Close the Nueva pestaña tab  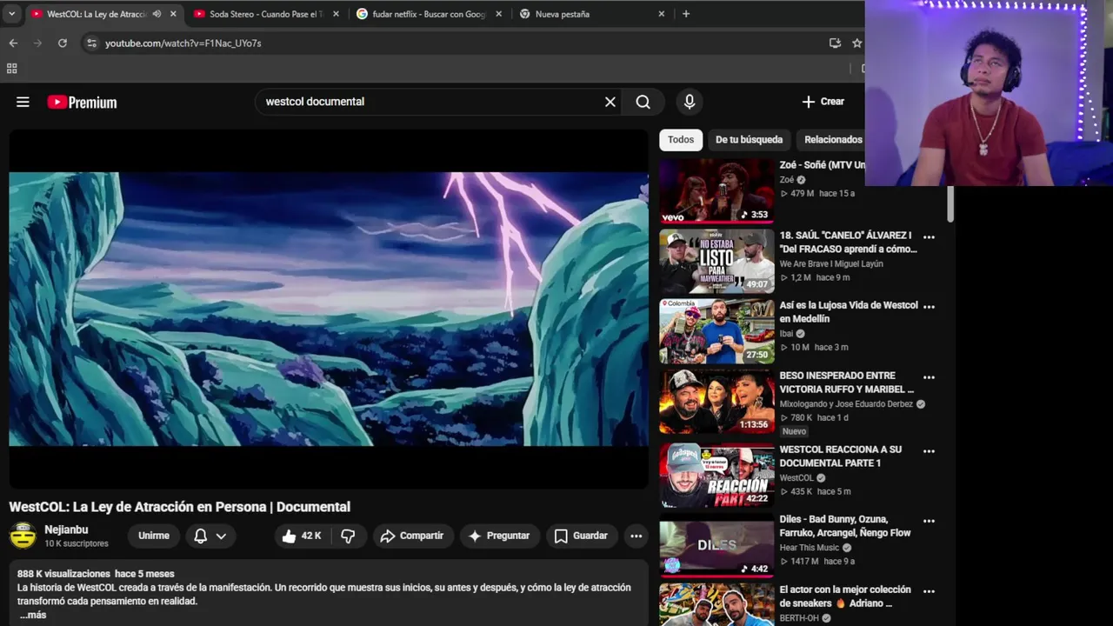[x=661, y=14]
